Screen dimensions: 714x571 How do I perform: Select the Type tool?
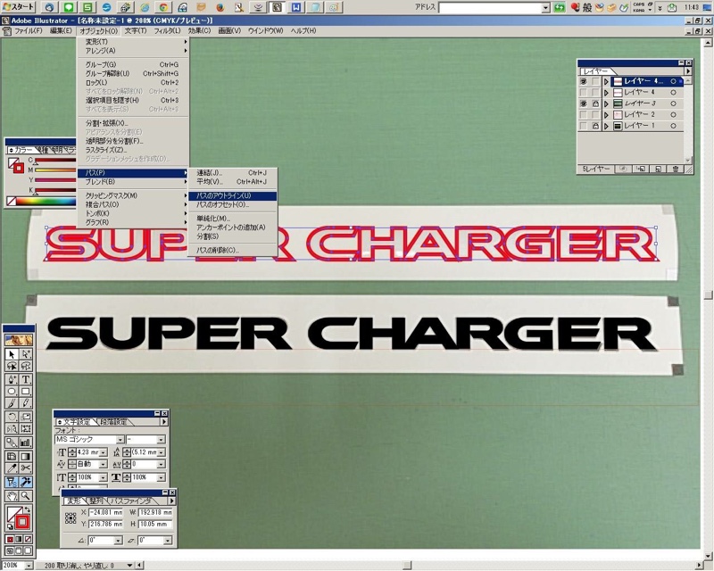26,379
